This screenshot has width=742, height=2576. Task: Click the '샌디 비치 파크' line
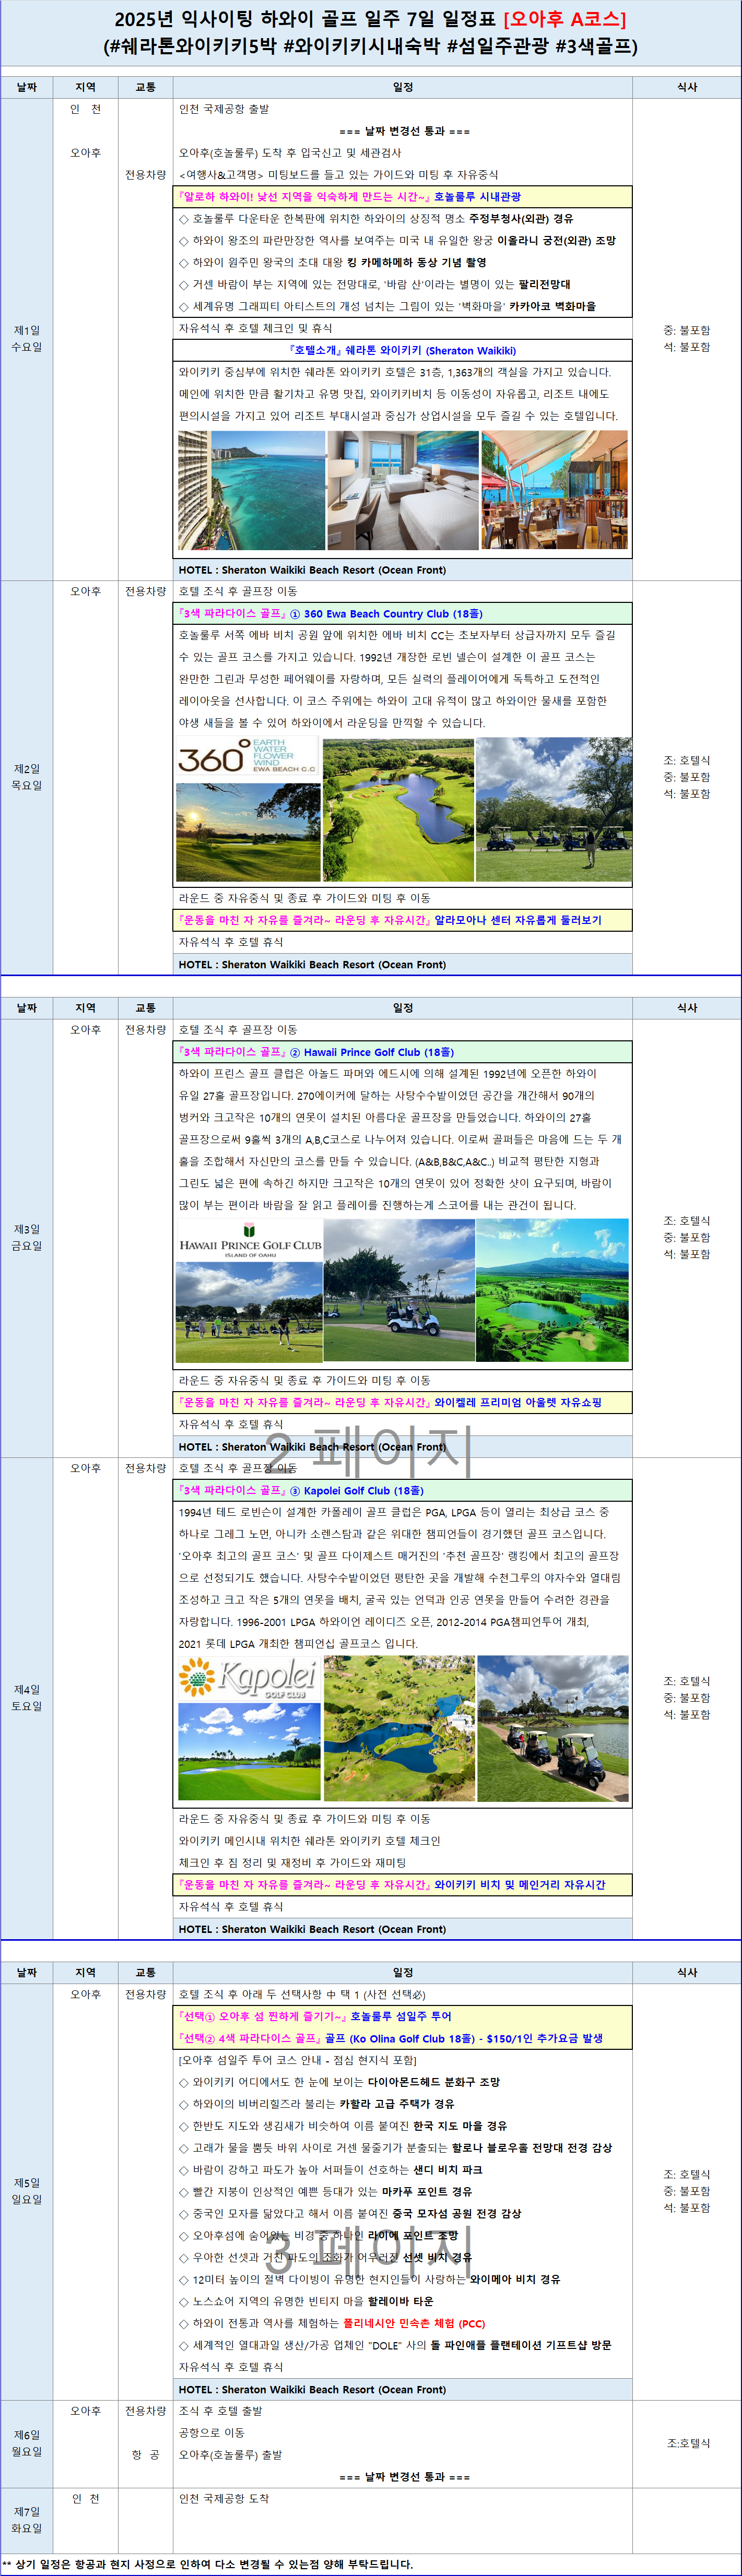(x=330, y=2170)
